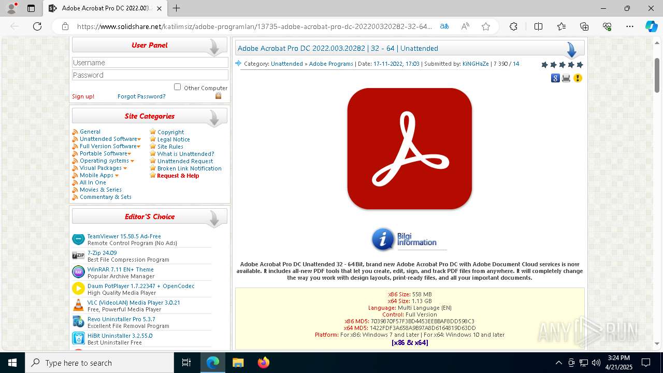This screenshot has width=663, height=373.
Task: Click the Revo Uninstaller icon
Action: tap(78, 322)
